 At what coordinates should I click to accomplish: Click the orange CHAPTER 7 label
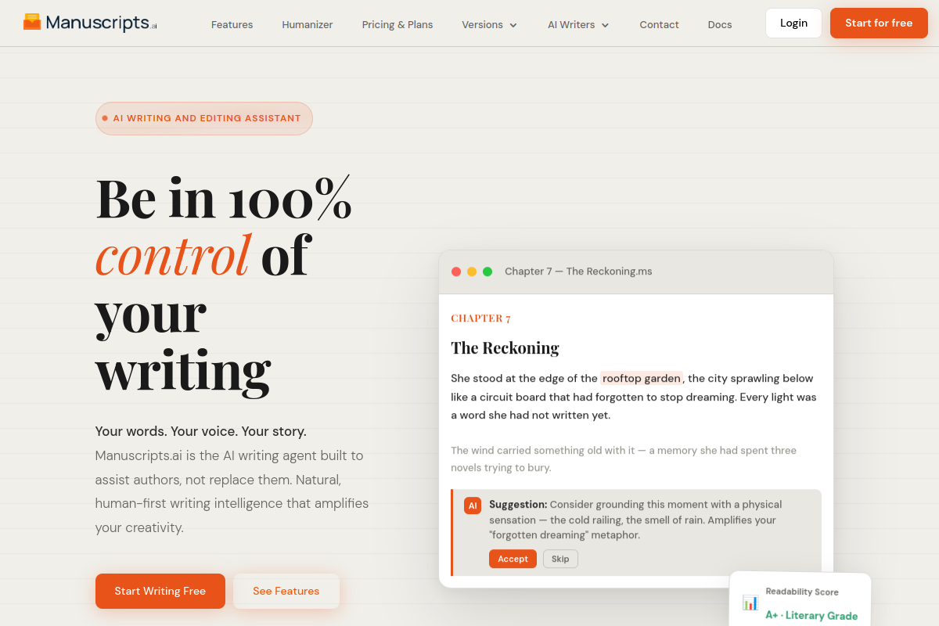tap(480, 318)
